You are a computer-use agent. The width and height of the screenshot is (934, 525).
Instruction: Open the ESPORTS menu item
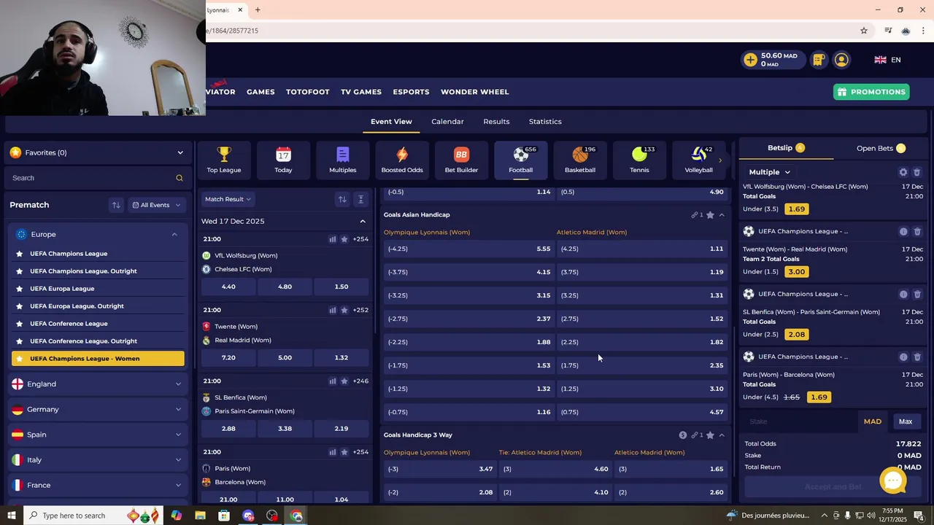[411, 92]
